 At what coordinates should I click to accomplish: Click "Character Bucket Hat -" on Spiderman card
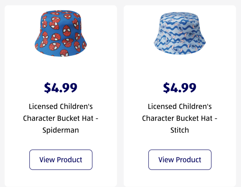tap(61, 118)
